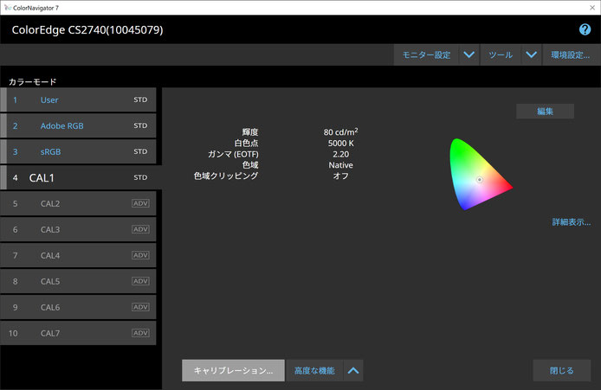Start キャリブレーション... calibration
The height and width of the screenshot is (390, 601).
click(234, 370)
